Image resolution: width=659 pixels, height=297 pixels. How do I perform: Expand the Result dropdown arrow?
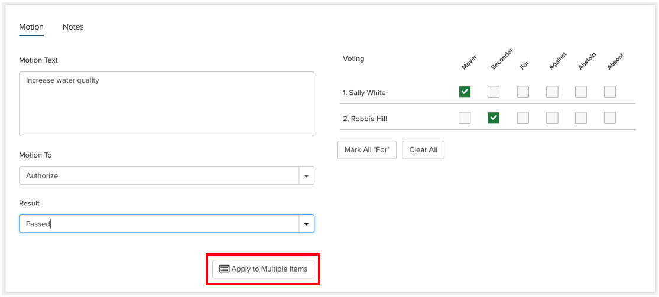[x=306, y=224]
